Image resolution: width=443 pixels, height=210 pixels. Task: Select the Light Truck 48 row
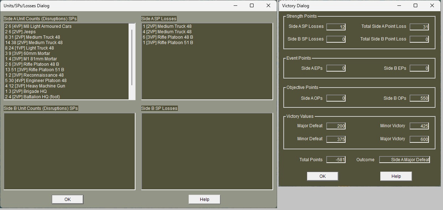67,48
